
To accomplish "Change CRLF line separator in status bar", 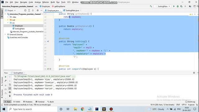I will point(178,105).
